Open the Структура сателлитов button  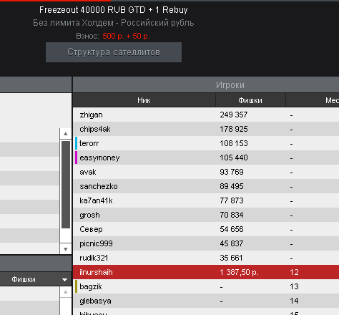[x=114, y=52]
